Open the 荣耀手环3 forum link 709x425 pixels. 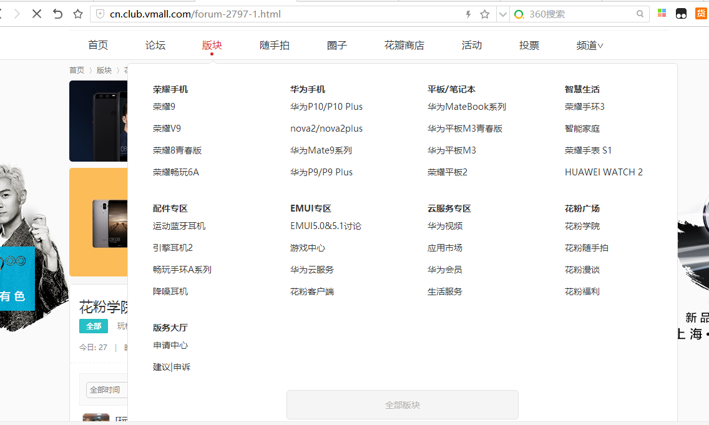click(585, 107)
